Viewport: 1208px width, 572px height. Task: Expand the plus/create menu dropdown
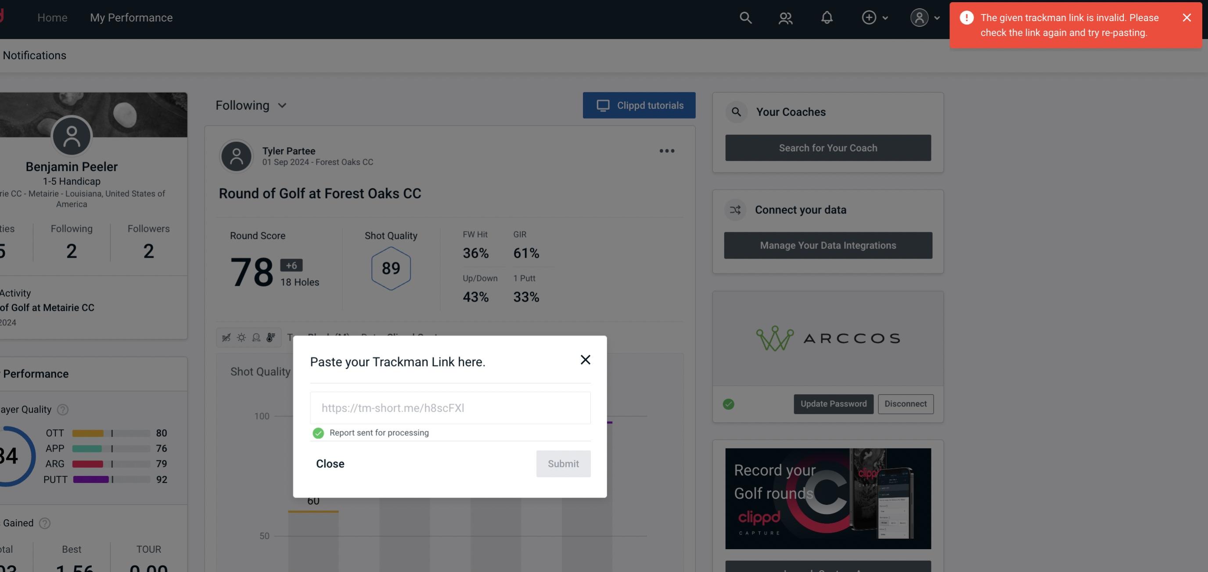(x=874, y=17)
